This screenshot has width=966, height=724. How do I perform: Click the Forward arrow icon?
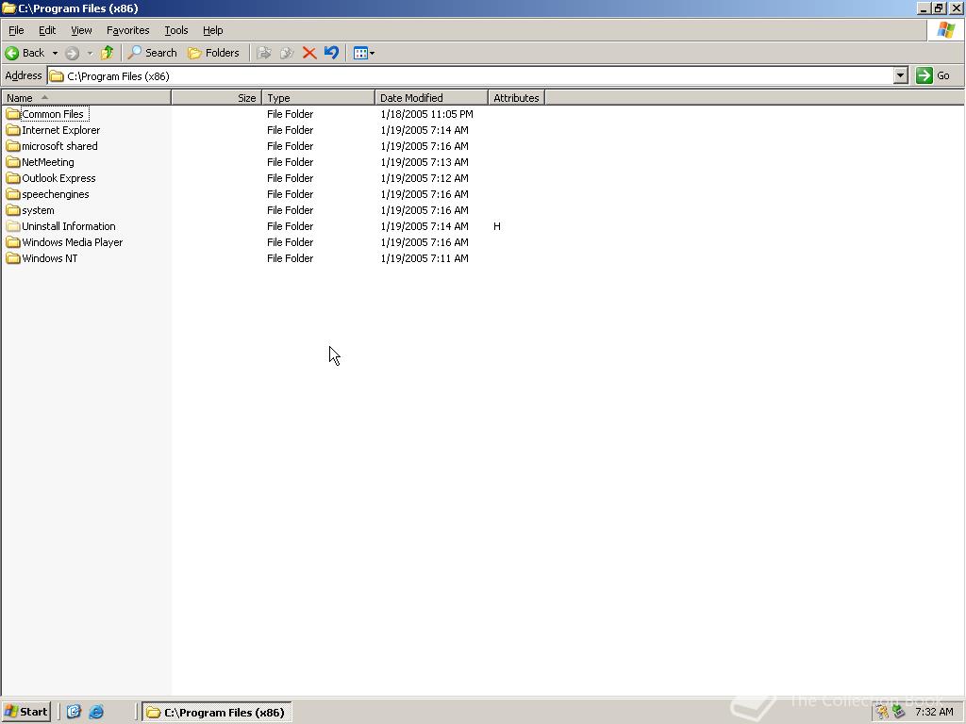point(72,53)
